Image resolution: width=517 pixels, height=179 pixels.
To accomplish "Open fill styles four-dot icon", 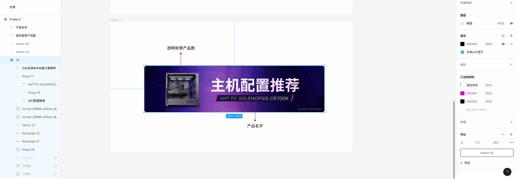I will (503, 36).
